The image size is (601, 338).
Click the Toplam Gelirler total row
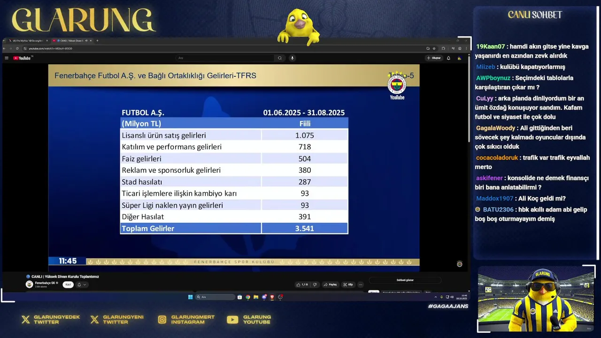coord(234,228)
